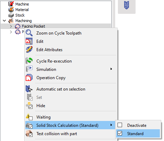Click the Cycle Re-execution green arrows icon
The image size is (164, 141).
(x=29, y=61)
